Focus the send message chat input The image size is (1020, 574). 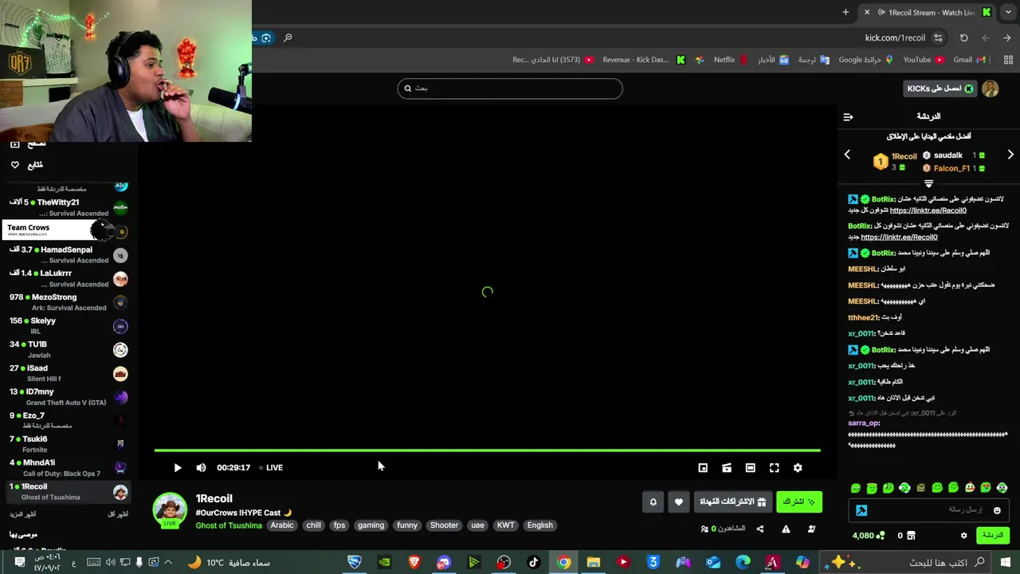(x=928, y=510)
